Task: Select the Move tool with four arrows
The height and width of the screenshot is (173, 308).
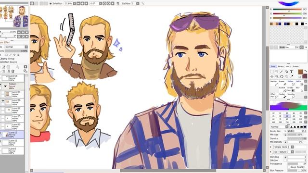Action: tap(272, 76)
